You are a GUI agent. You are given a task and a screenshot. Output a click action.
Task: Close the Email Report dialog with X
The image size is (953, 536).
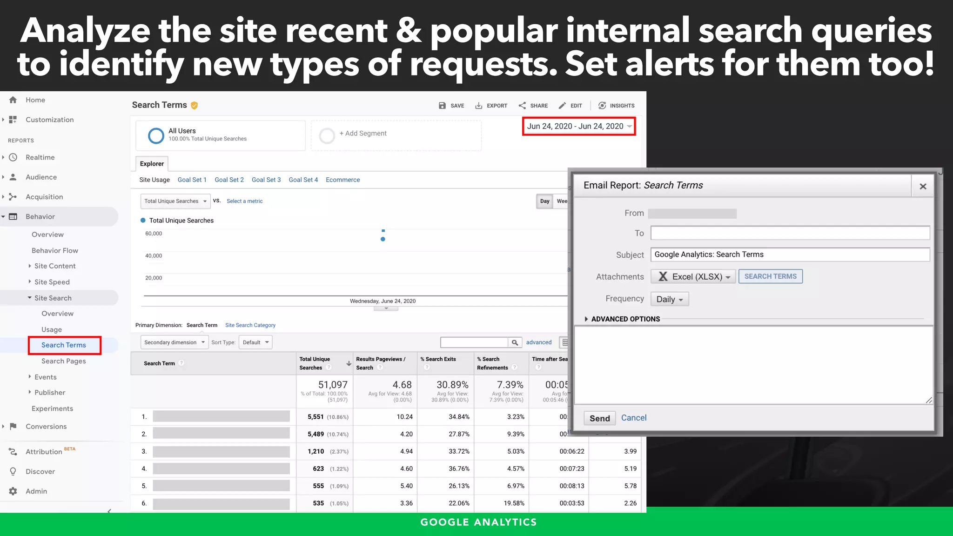923,187
